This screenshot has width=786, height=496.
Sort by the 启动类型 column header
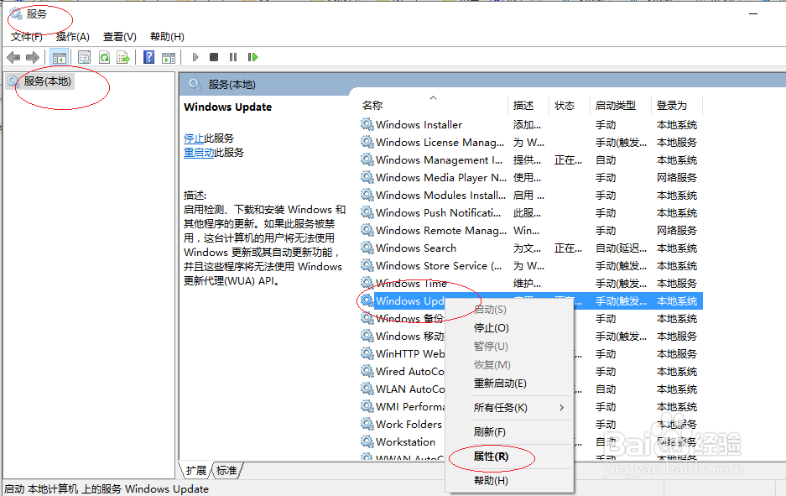pos(620,105)
